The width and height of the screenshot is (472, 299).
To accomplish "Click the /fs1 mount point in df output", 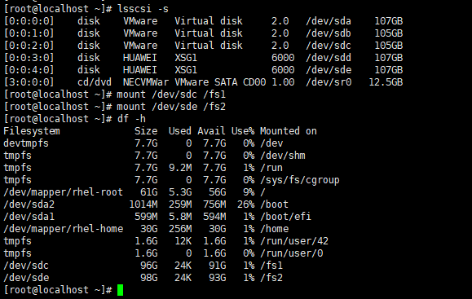I will click(x=271, y=266).
